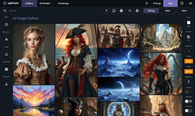Image resolution: width=195 pixels, height=116 pixels.
Task: Select the Image reference icon
Action: (6, 54)
